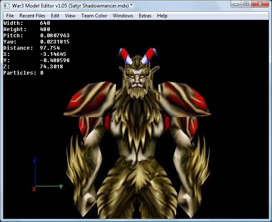The image size is (272, 222).
Task: Click the green Y axis label
Action: coord(61,186)
